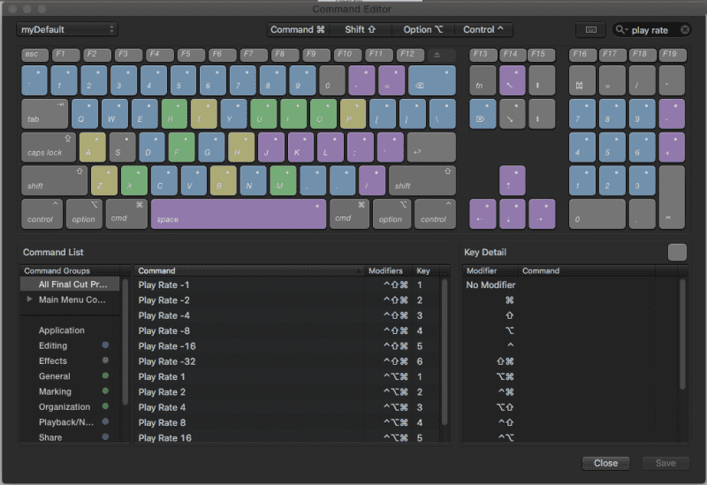Image resolution: width=707 pixels, height=485 pixels.
Task: Select the Play Rate -8 command
Action: coord(286,331)
